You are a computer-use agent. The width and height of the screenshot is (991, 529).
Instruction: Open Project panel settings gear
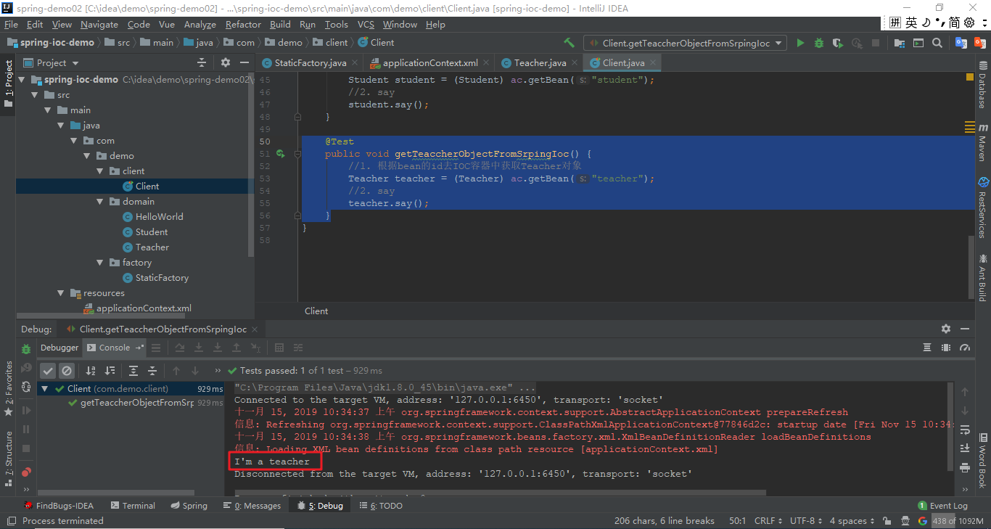pos(226,63)
